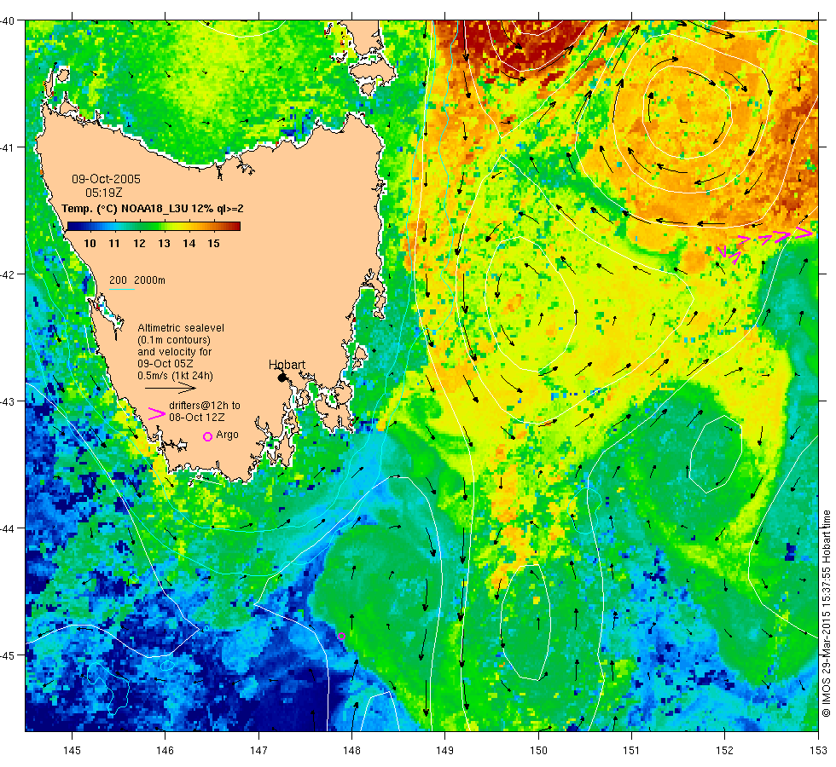The width and height of the screenshot is (836, 767).
Task: Click the magenta drifter arrowhead in legend
Action: (x=157, y=414)
